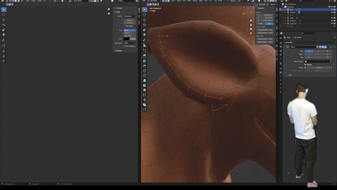Select the Bevel tool

coord(145,66)
